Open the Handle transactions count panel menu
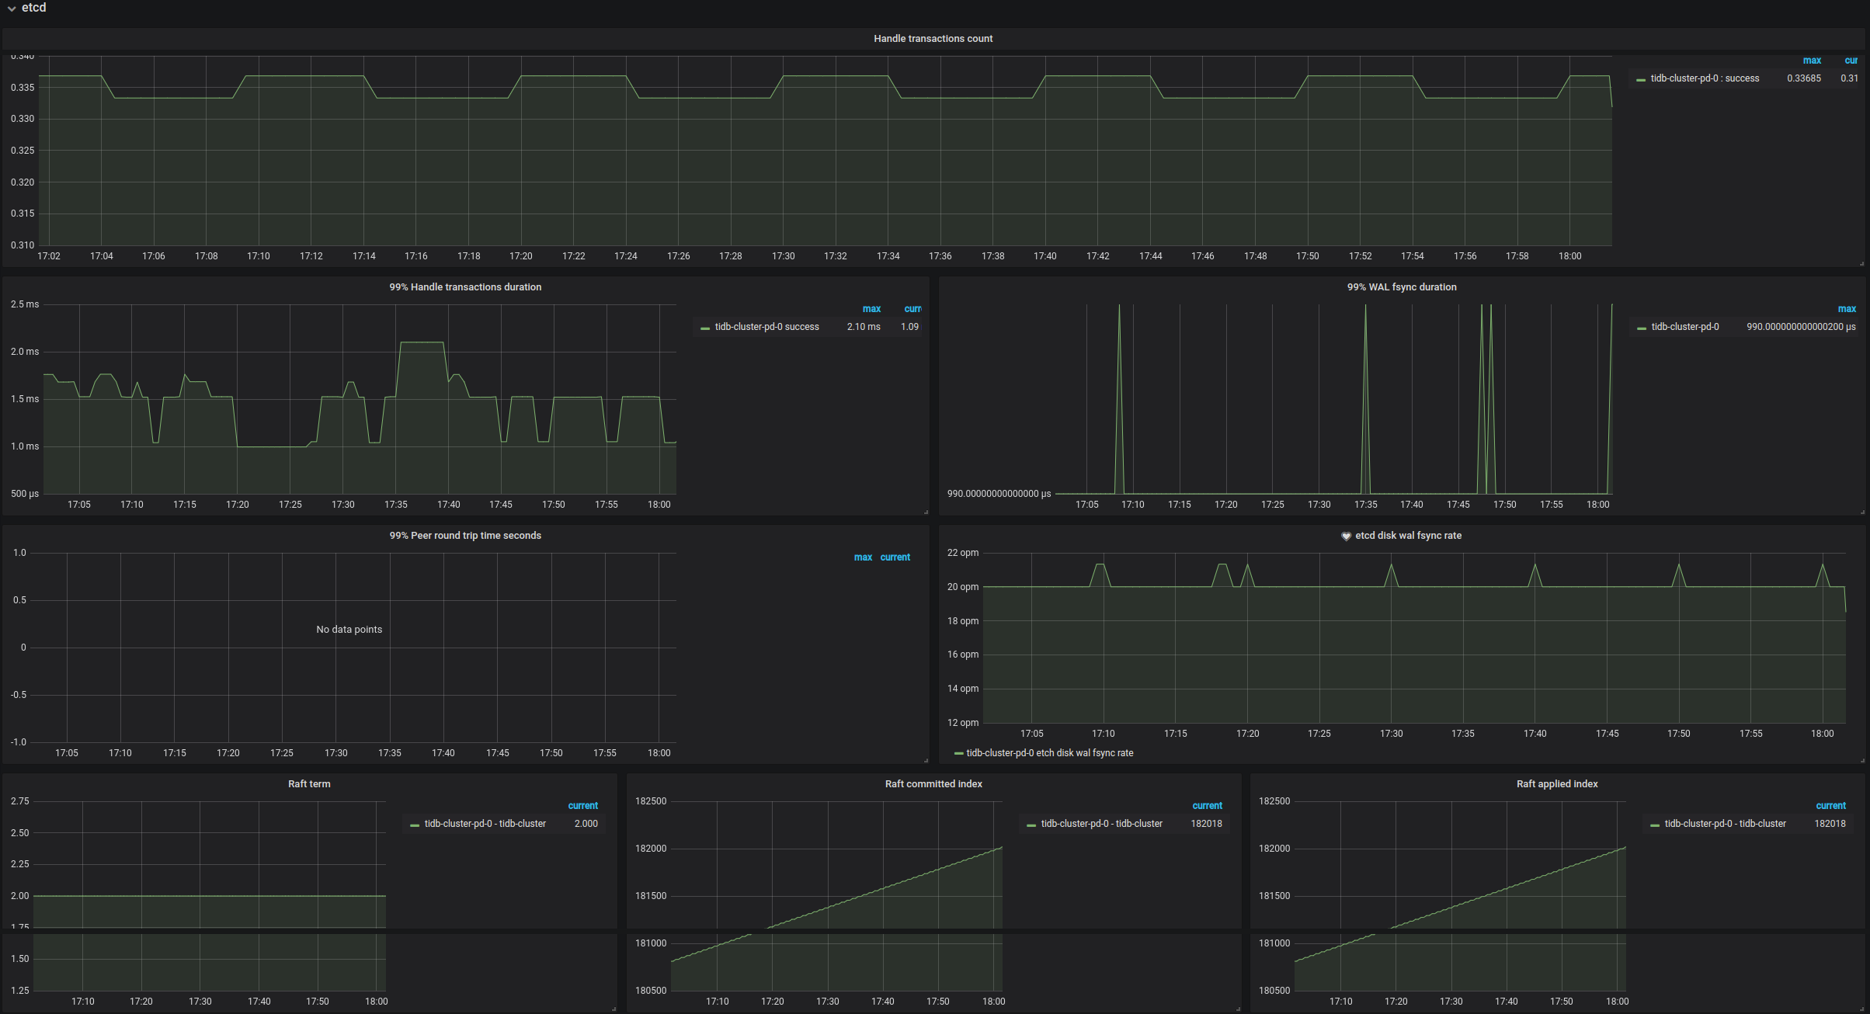 coord(933,38)
